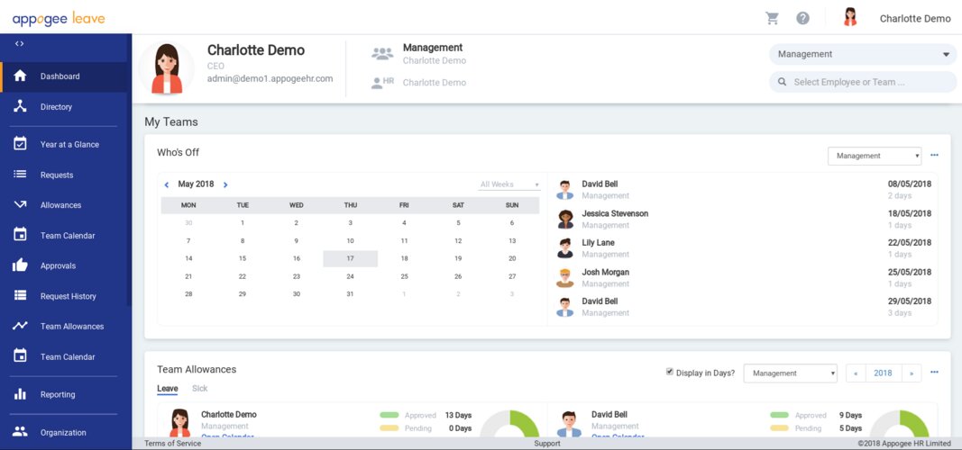Open the Who's Off Management team dropdown
The width and height of the screenshot is (962, 450).
click(x=874, y=156)
